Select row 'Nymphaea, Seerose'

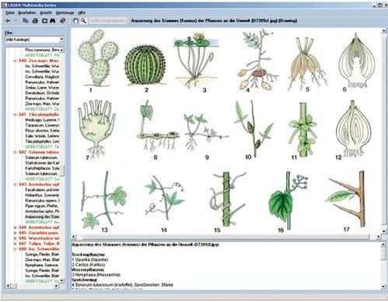click(x=42, y=265)
